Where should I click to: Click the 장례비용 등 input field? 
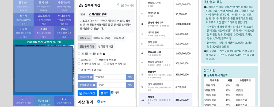pos(111,85)
